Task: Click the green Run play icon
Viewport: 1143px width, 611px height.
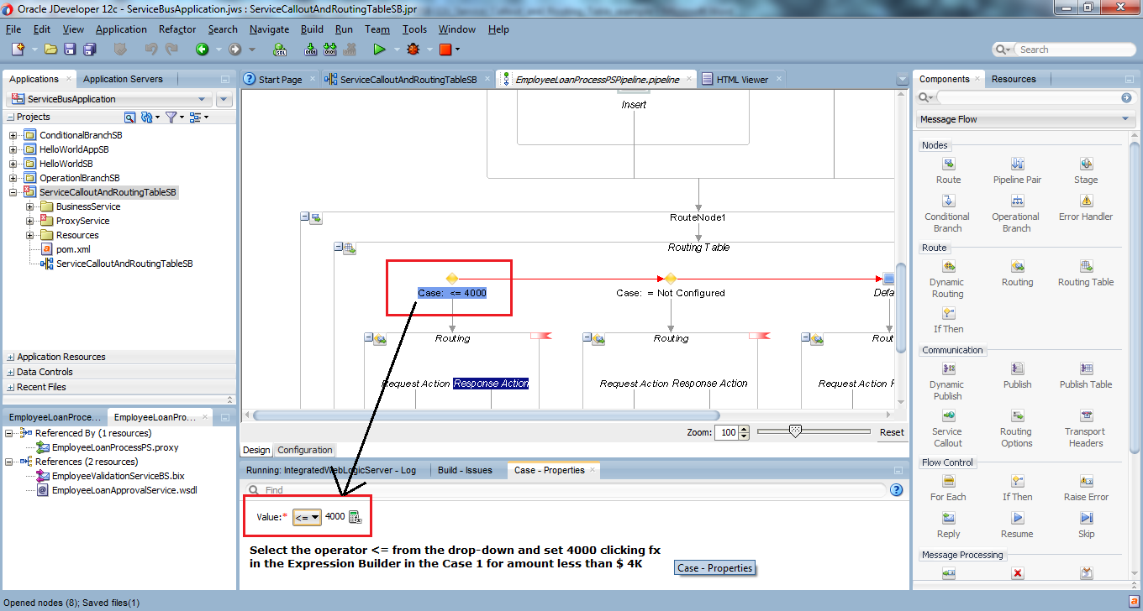Action: tap(379, 50)
